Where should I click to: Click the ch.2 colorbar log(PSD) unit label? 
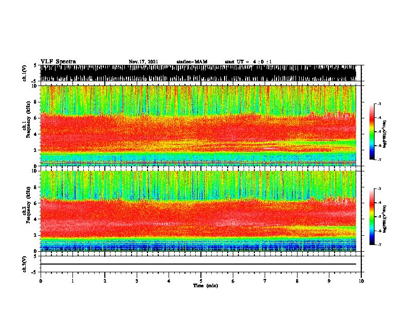pos(384,219)
